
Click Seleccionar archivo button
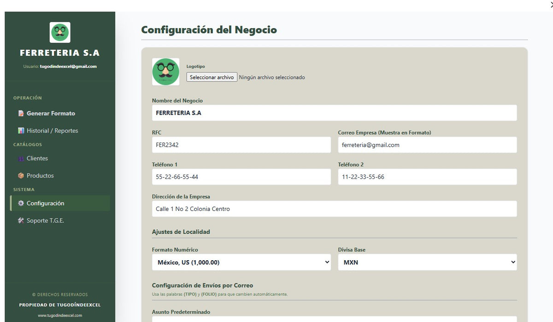pyautogui.click(x=212, y=78)
